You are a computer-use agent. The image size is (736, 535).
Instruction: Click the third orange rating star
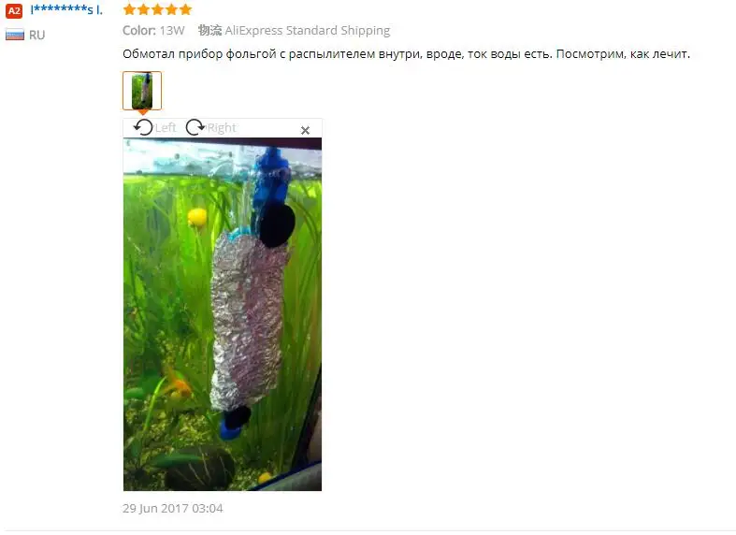click(x=158, y=9)
